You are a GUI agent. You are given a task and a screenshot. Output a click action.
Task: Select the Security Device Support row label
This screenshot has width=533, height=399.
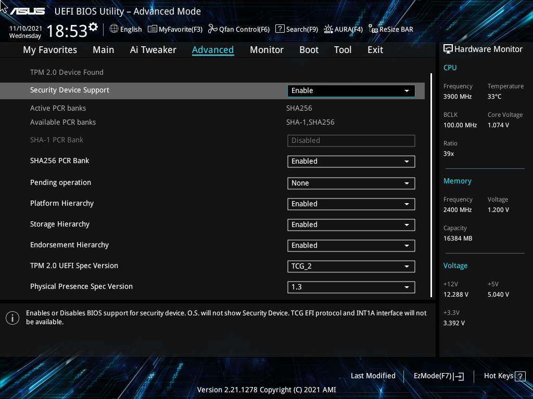(x=70, y=90)
